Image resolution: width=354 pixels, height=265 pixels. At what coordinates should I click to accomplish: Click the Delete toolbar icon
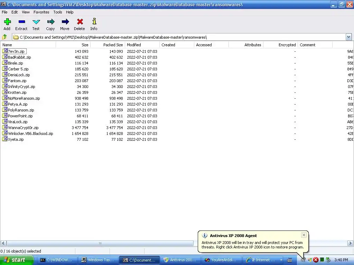pyautogui.click(x=80, y=22)
